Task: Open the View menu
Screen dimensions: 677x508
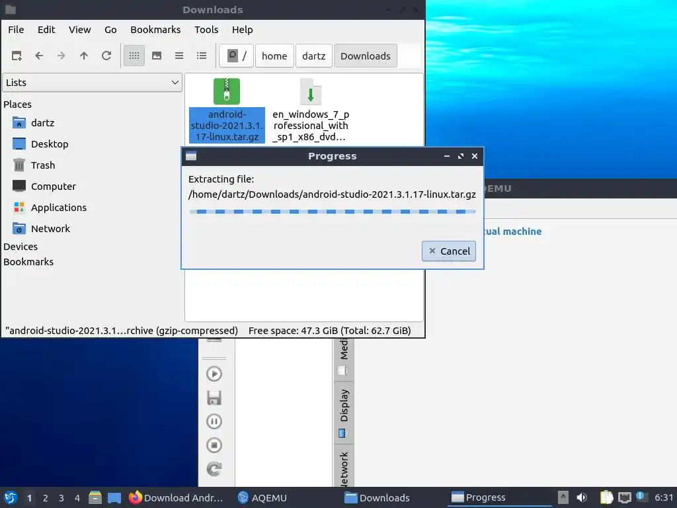Action: tap(80, 30)
